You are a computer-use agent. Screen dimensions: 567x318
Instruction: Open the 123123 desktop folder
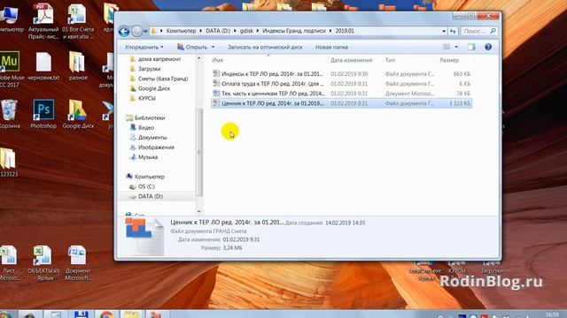[9, 163]
